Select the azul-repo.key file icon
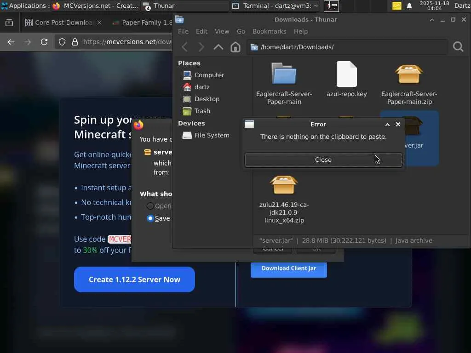Screen dimensions: 471x353 (347, 74)
